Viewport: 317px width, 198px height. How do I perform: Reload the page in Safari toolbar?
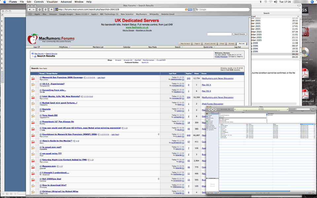pos(46,10)
